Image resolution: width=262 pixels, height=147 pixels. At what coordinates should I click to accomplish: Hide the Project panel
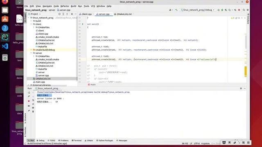coord(76,14)
